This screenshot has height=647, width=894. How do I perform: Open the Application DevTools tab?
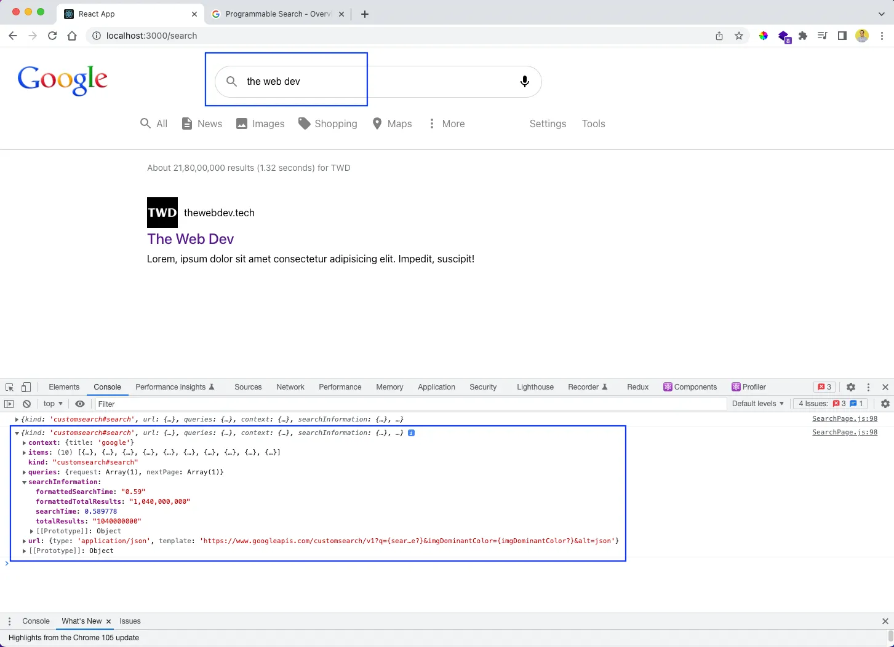pos(436,387)
